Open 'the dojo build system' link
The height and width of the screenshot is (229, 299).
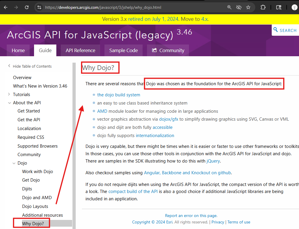tap(119, 95)
